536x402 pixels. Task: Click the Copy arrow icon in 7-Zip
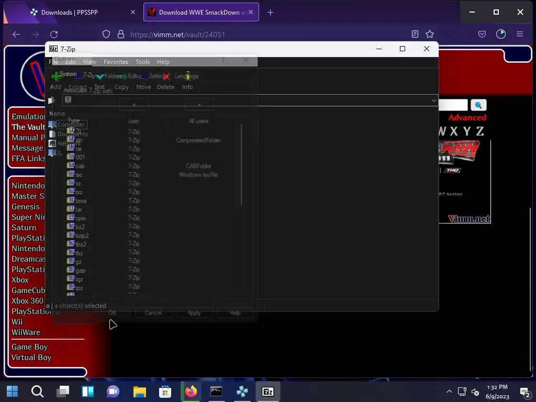coord(121,76)
